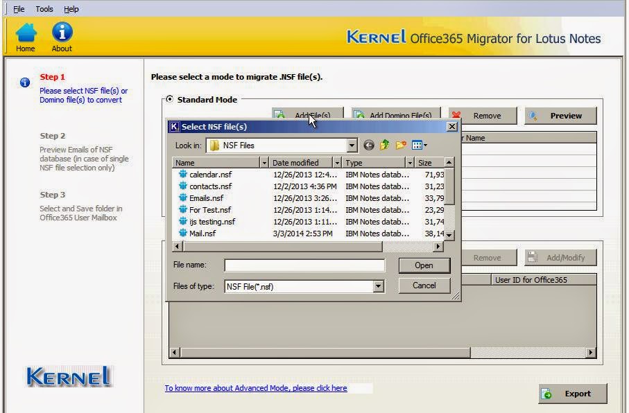Click the lower panel scroll-right arrow
The height and width of the screenshot is (413, 629).
click(590, 353)
